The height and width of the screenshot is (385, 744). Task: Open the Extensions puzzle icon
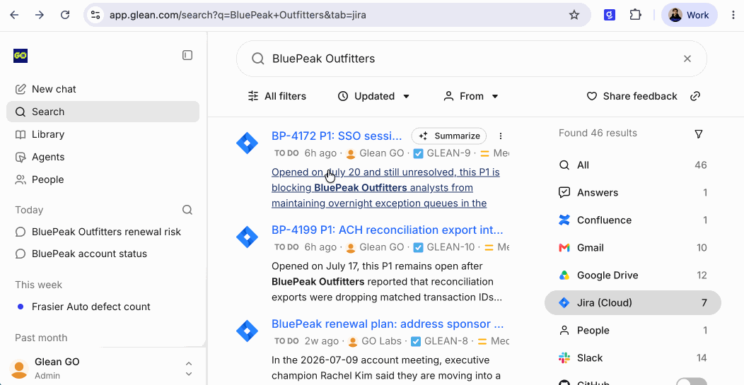coord(635,15)
